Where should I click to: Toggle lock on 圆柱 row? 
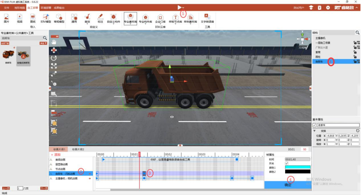tap(355, 57)
